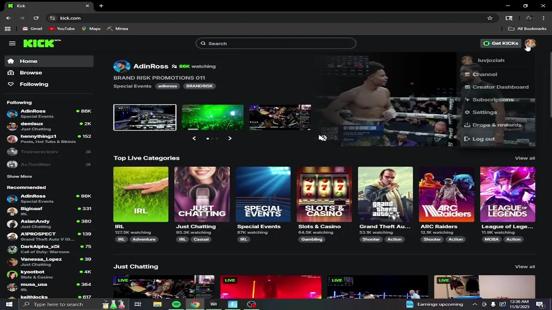Click Gambling tag under Slots & Casino

coord(312,239)
